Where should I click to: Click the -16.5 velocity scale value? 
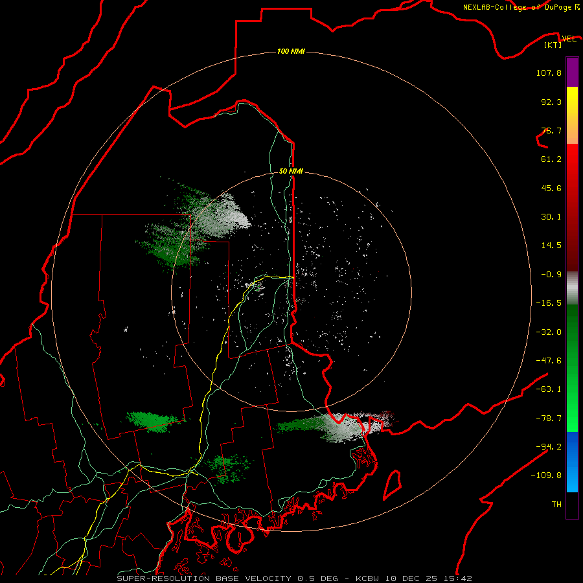(549, 303)
